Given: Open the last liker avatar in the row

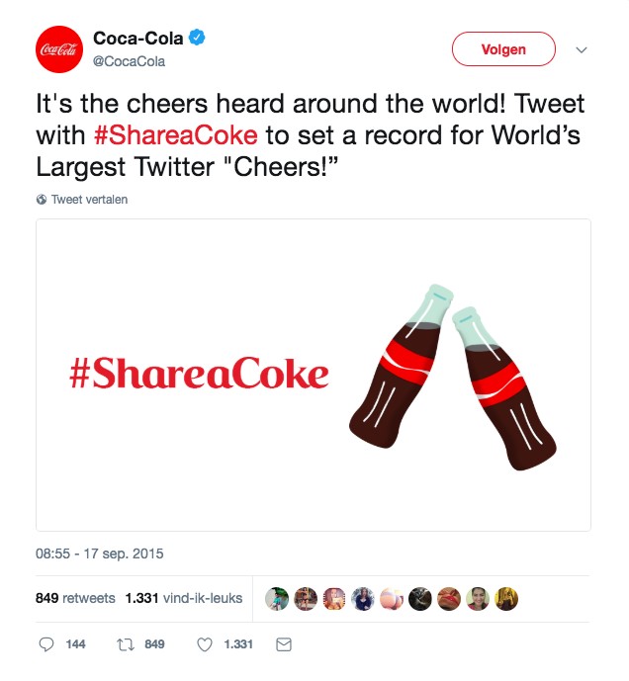Looking at the screenshot, I should 506,599.
